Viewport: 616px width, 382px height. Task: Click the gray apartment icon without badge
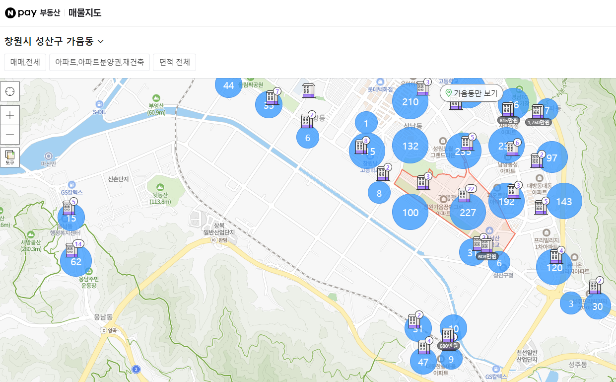point(308,90)
